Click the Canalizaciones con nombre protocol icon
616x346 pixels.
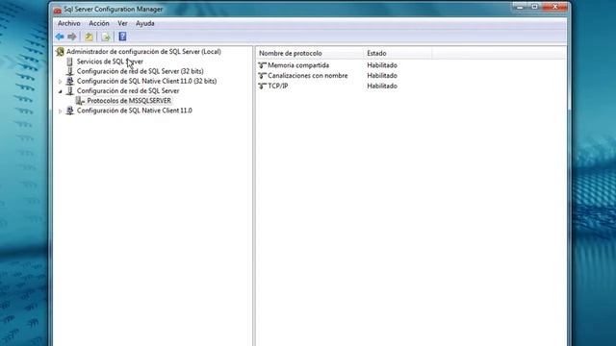pyautogui.click(x=263, y=75)
